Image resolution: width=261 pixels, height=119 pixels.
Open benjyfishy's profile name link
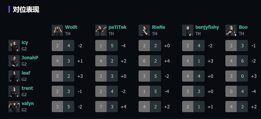pos(207,27)
